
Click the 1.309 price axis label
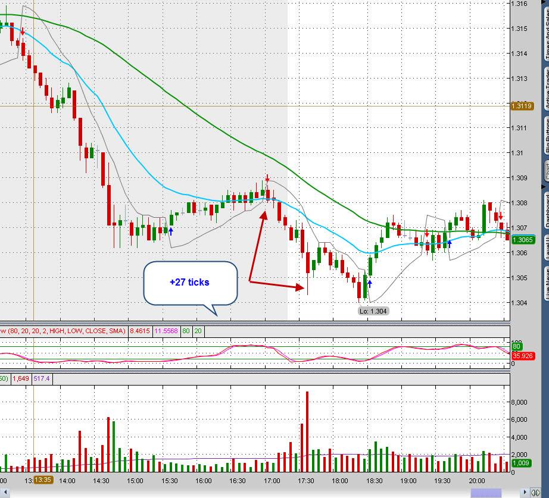point(519,178)
